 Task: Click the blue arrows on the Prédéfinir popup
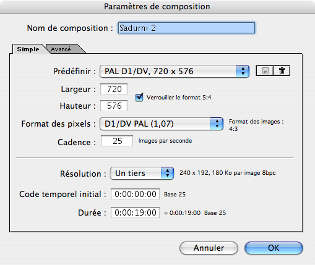pyautogui.click(x=243, y=71)
